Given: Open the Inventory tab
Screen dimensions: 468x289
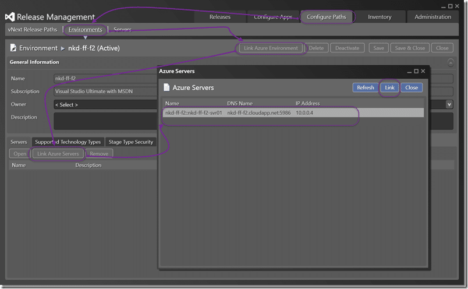Looking at the screenshot, I should [380, 17].
